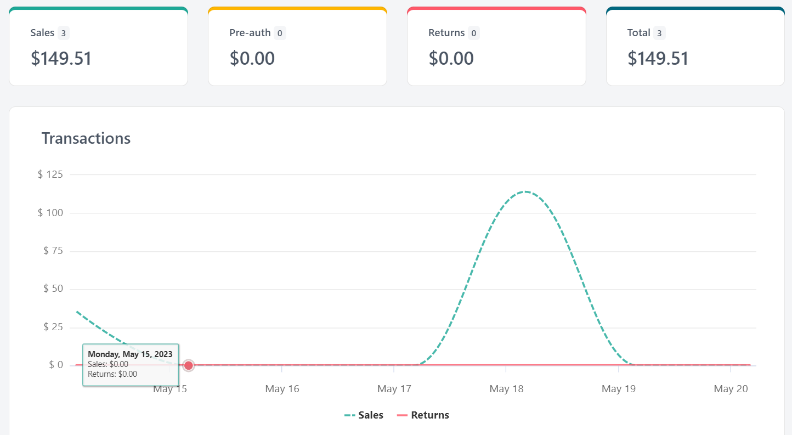The width and height of the screenshot is (792, 435).
Task: Toggle the Sales series in chart legend
Action: pyautogui.click(x=364, y=415)
